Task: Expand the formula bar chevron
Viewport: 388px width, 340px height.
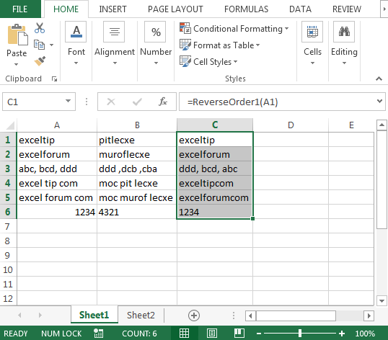Action: tap(379, 101)
